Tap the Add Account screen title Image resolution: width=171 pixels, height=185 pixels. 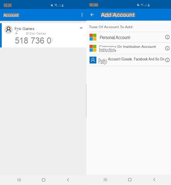coord(118,15)
